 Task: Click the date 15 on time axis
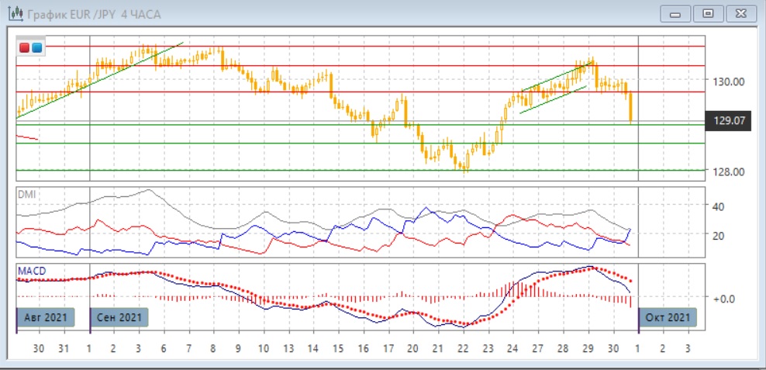pyautogui.click(x=338, y=349)
